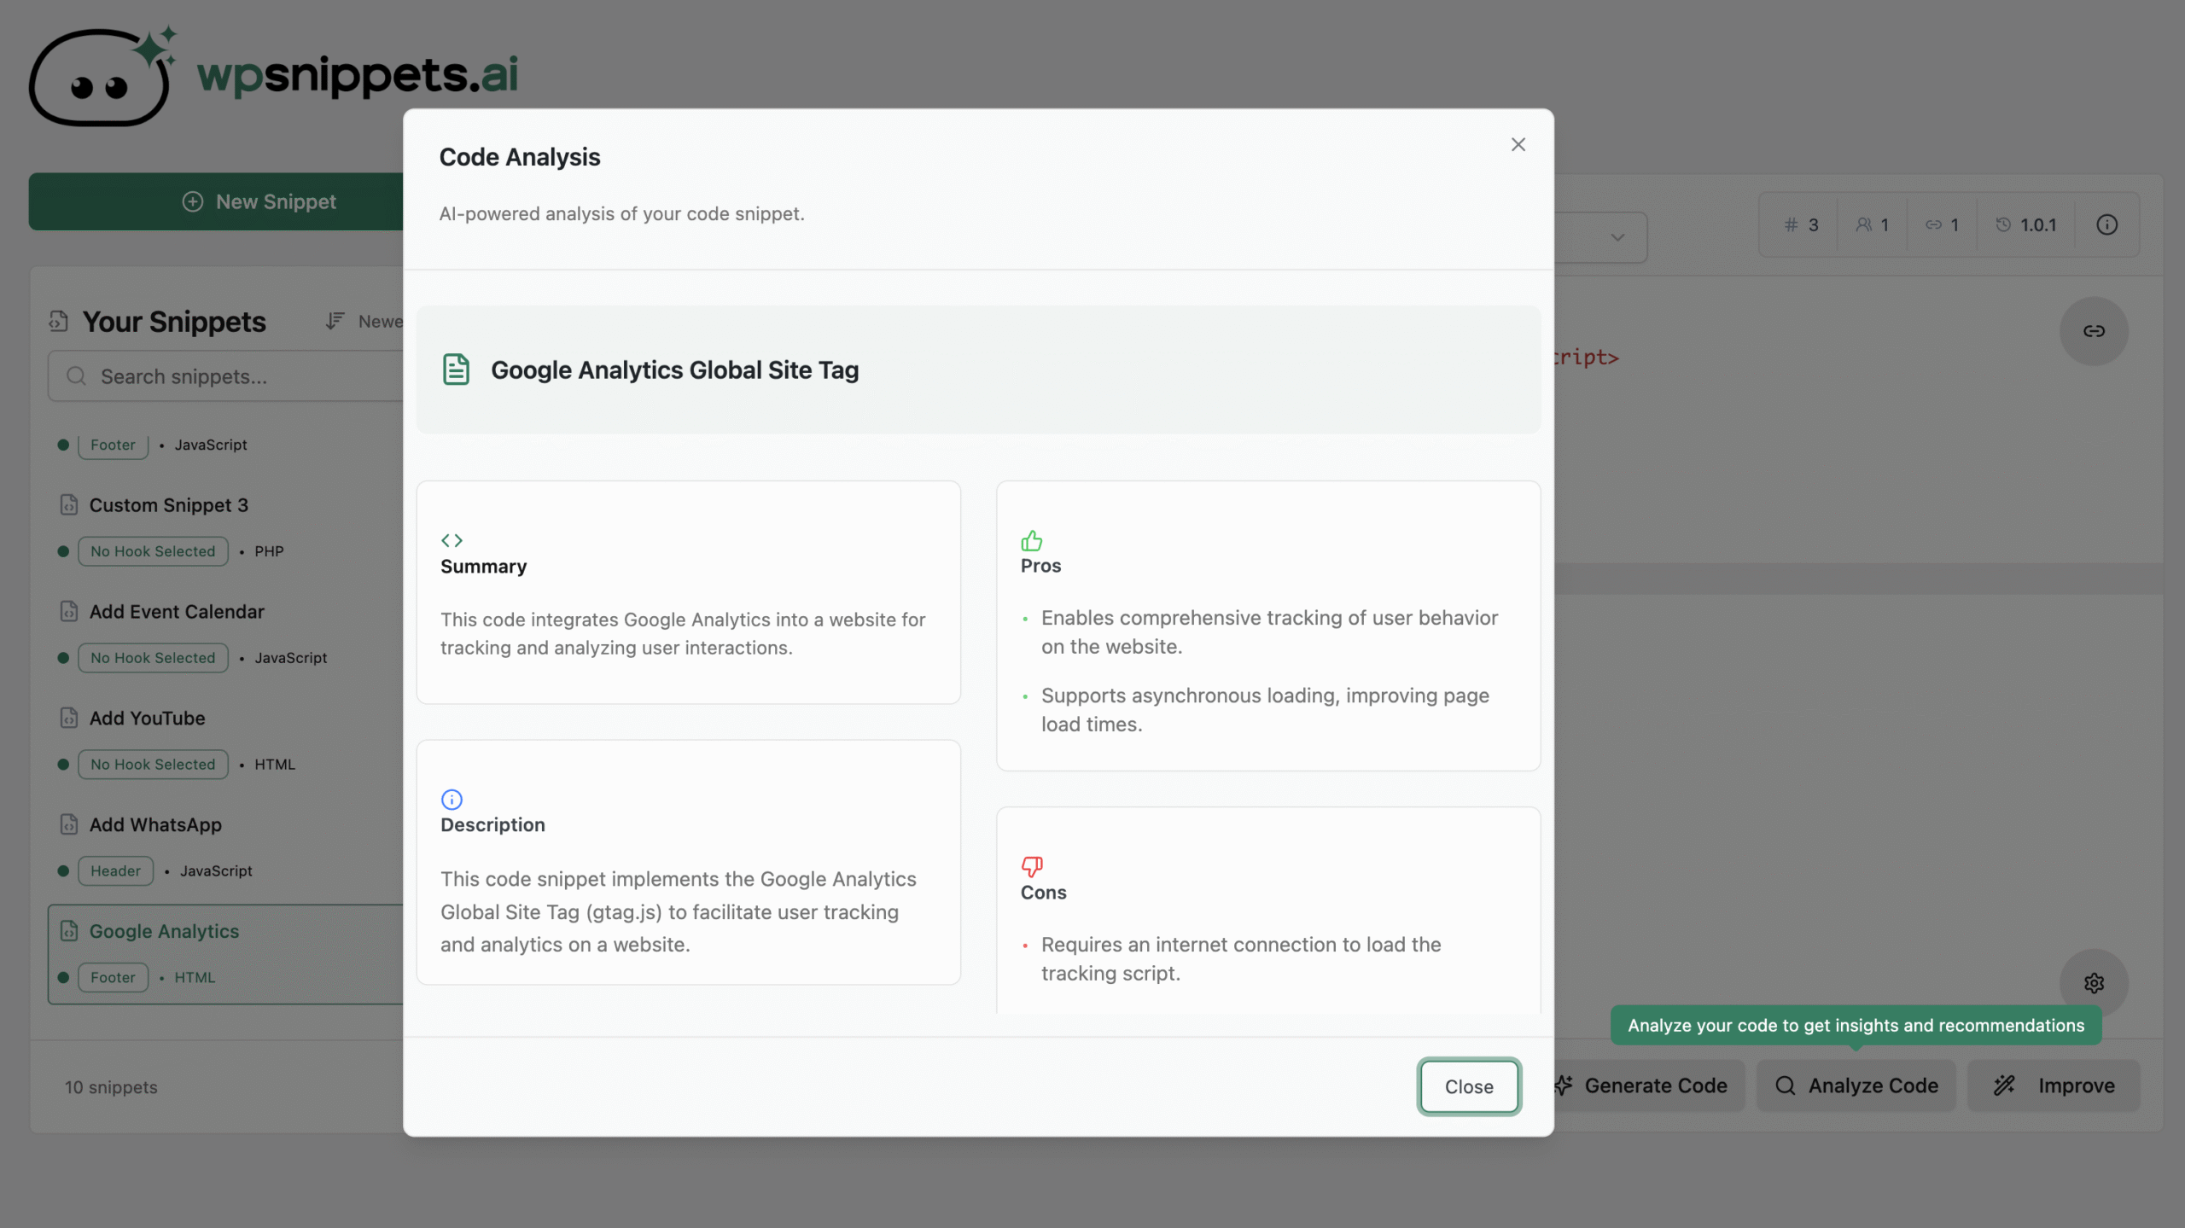2185x1228 pixels.
Task: Click No Hook Selected tag under Add Event Calendar
Action: coord(153,658)
